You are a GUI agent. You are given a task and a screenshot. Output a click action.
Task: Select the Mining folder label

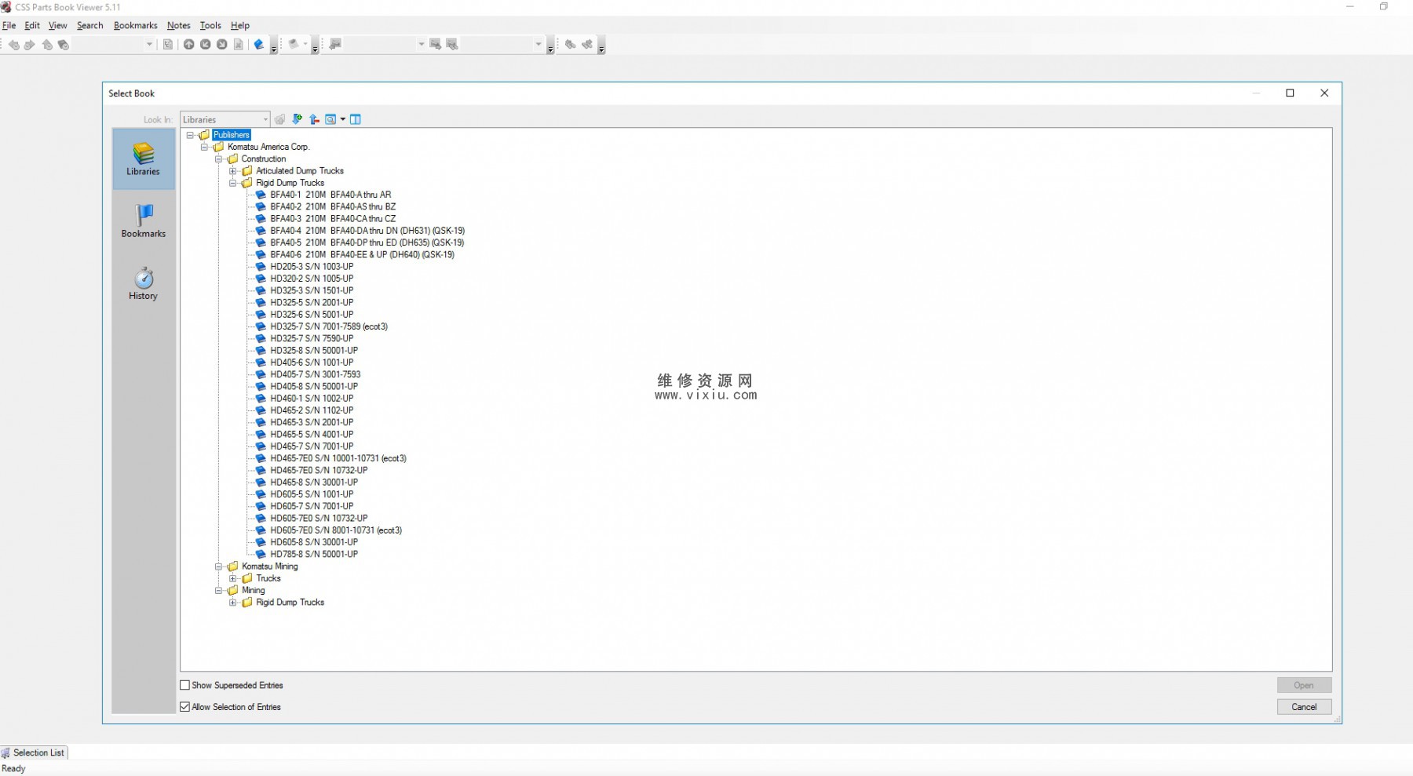coord(254,590)
